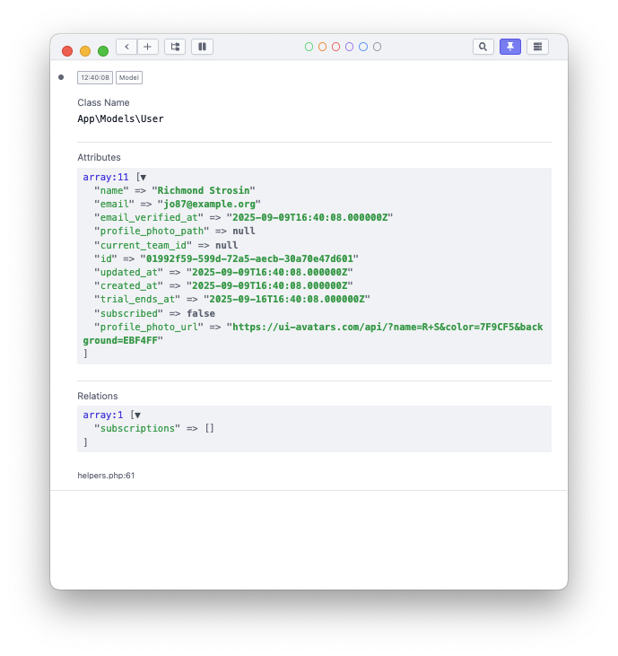The height and width of the screenshot is (656, 618).
Task: Select the trial_ends_at 2025-09-16 value
Action: click(x=287, y=299)
